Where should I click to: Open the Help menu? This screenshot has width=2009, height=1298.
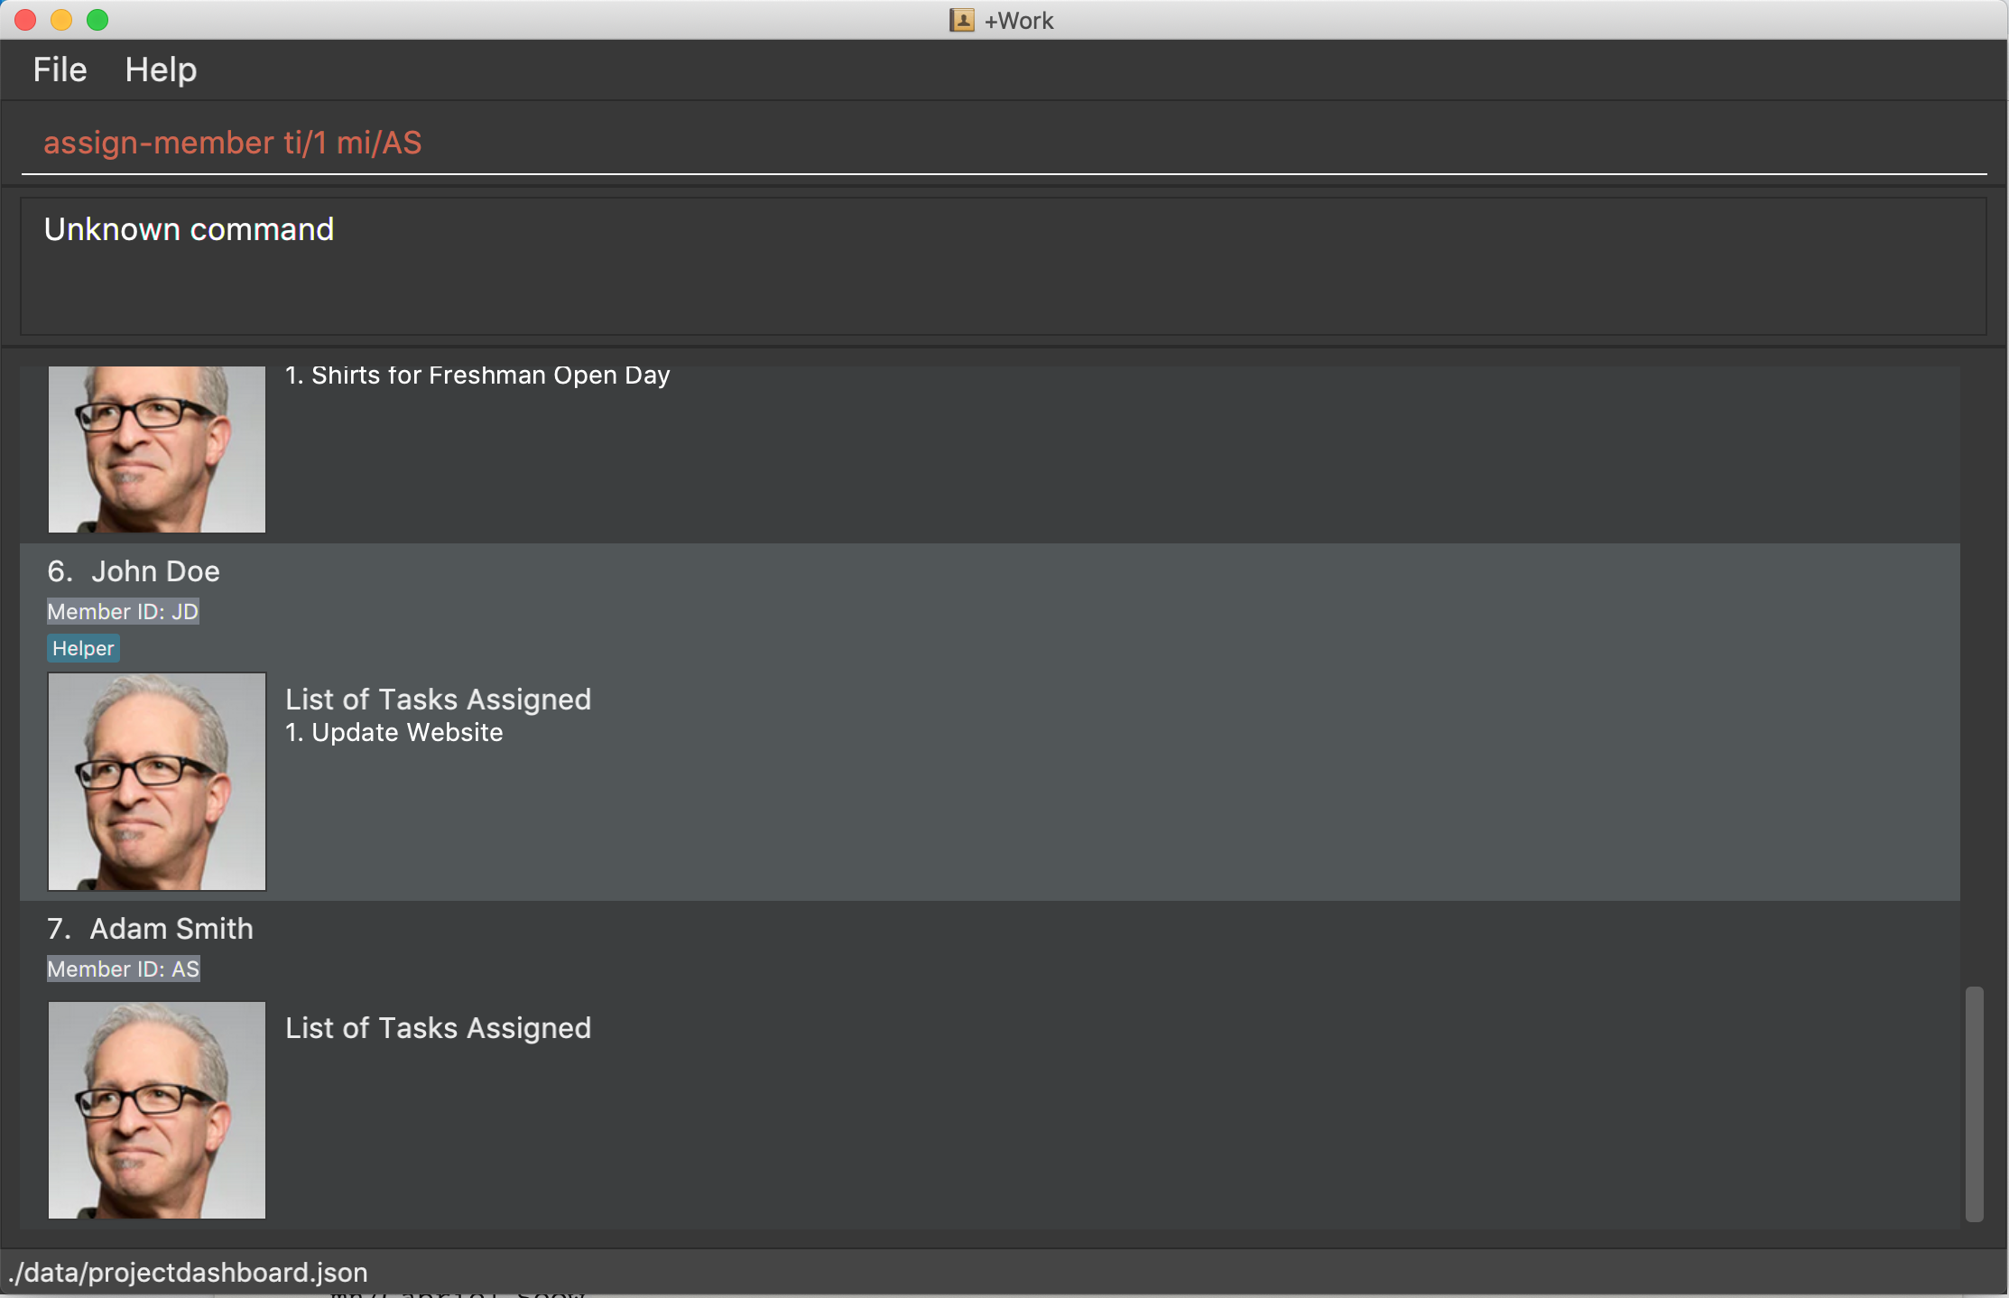tap(161, 70)
